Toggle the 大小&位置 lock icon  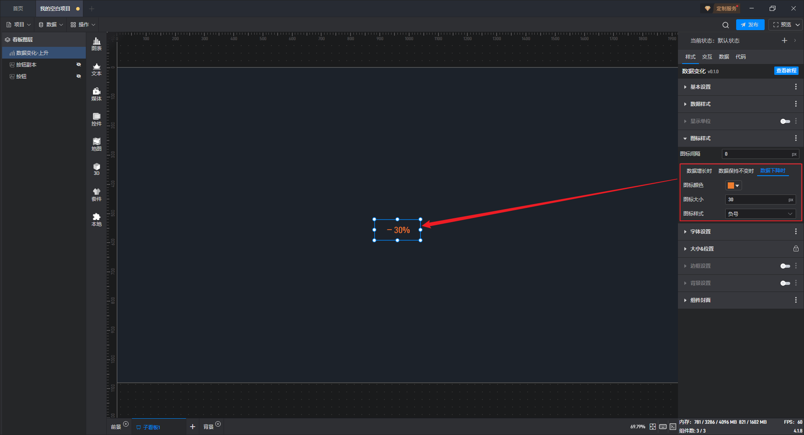[796, 248]
